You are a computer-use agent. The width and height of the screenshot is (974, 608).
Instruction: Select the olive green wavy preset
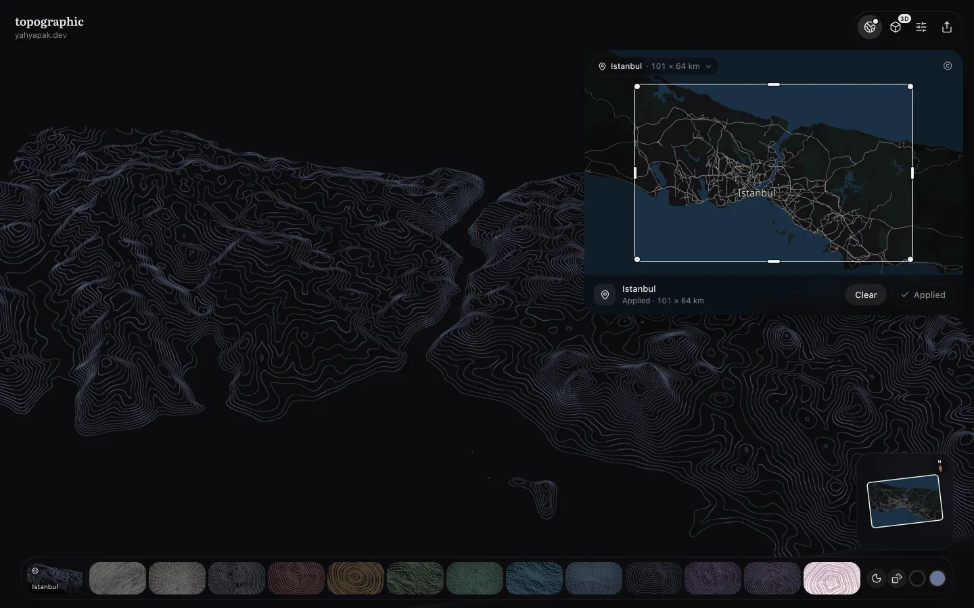click(x=415, y=578)
